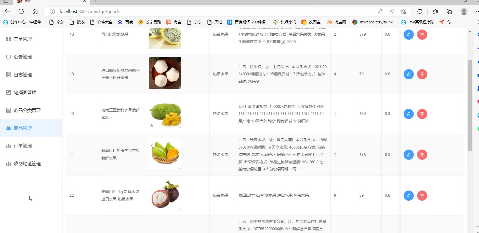Viewport: 479px width, 233px height.
Task: Open browser profile avatar
Action: click(464, 11)
